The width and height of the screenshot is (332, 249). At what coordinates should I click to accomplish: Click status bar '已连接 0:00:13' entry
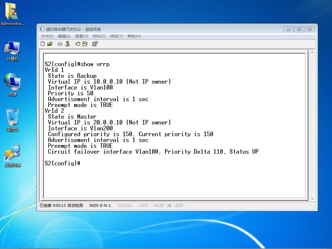pos(53,205)
